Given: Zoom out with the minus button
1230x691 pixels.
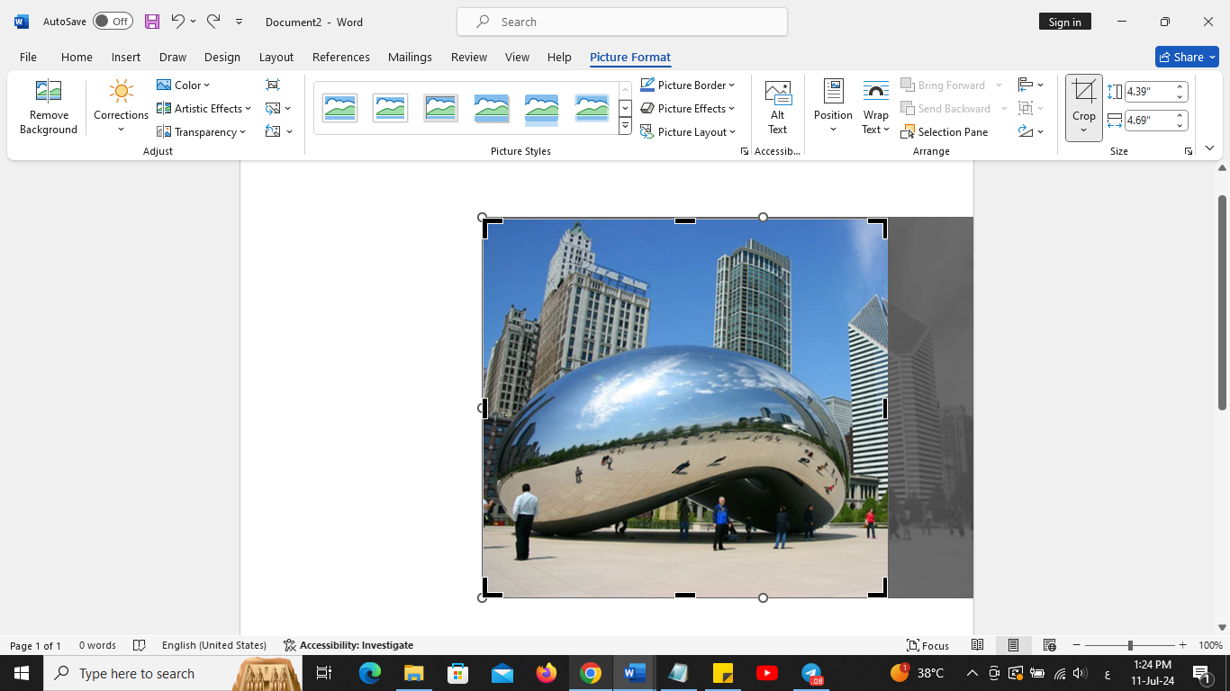Looking at the screenshot, I should click(1077, 645).
